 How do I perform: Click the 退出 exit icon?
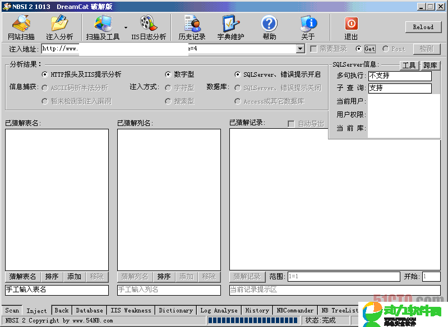(x=351, y=27)
